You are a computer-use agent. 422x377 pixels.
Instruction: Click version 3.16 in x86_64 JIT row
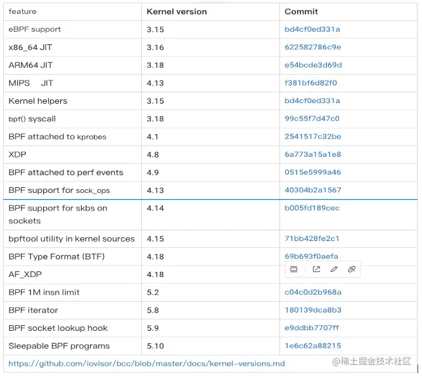155,47
